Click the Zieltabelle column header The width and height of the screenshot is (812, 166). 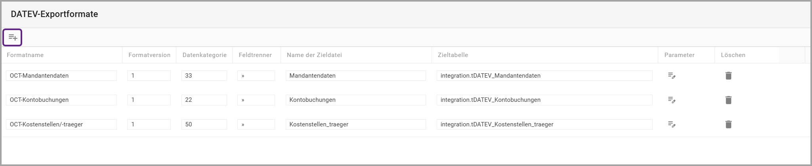coord(453,55)
